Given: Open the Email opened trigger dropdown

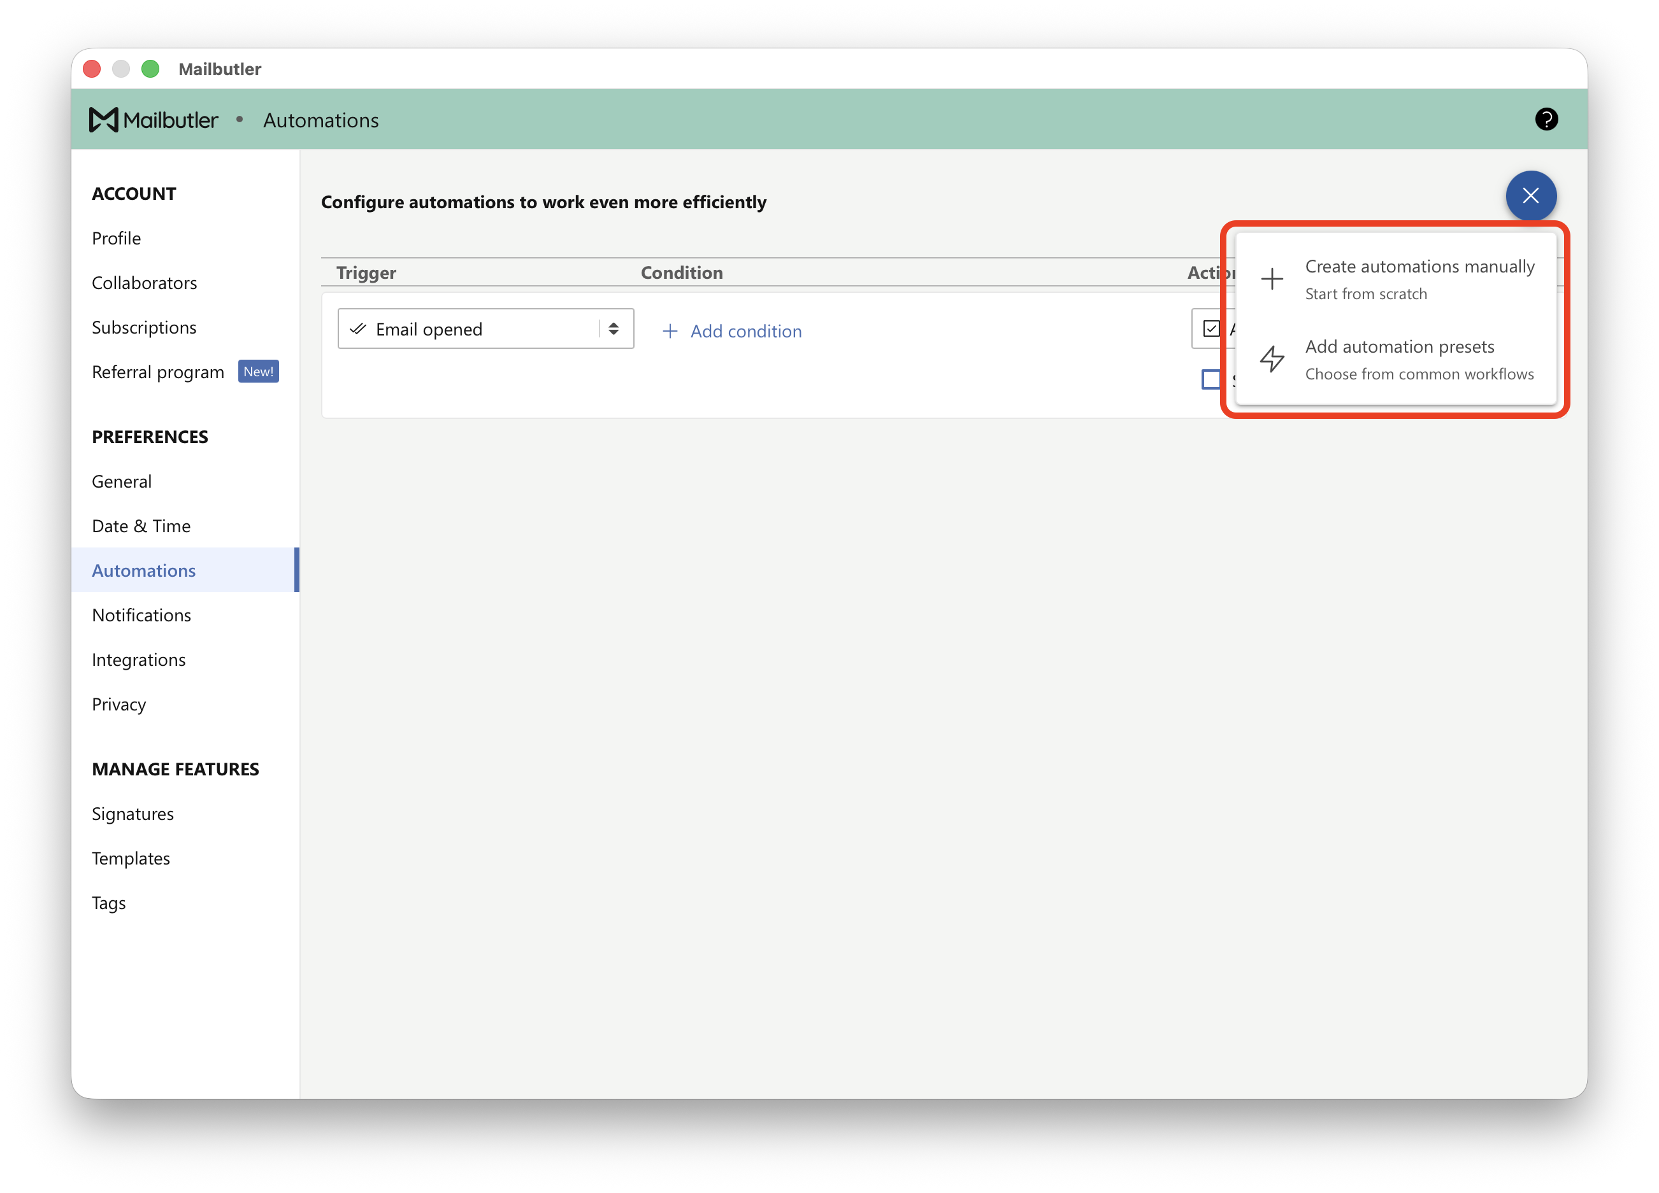Looking at the screenshot, I should (485, 329).
